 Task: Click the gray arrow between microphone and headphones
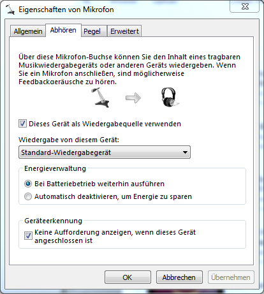133,98
